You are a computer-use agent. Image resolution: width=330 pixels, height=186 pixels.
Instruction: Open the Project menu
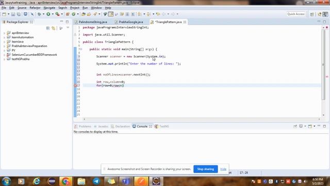pyautogui.click(x=75, y=8)
